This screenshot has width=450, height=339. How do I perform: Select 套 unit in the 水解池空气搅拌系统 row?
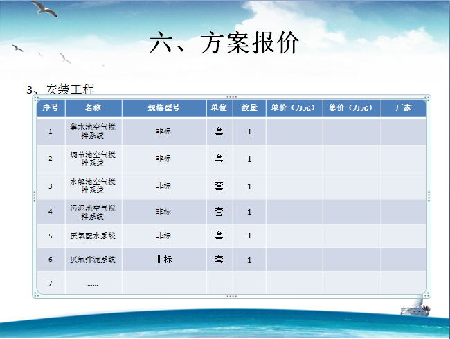pyautogui.click(x=219, y=186)
